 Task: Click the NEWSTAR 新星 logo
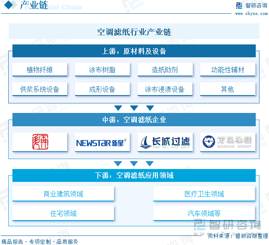point(101,143)
